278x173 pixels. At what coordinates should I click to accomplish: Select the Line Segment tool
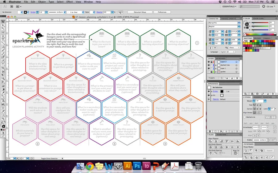[3, 43]
